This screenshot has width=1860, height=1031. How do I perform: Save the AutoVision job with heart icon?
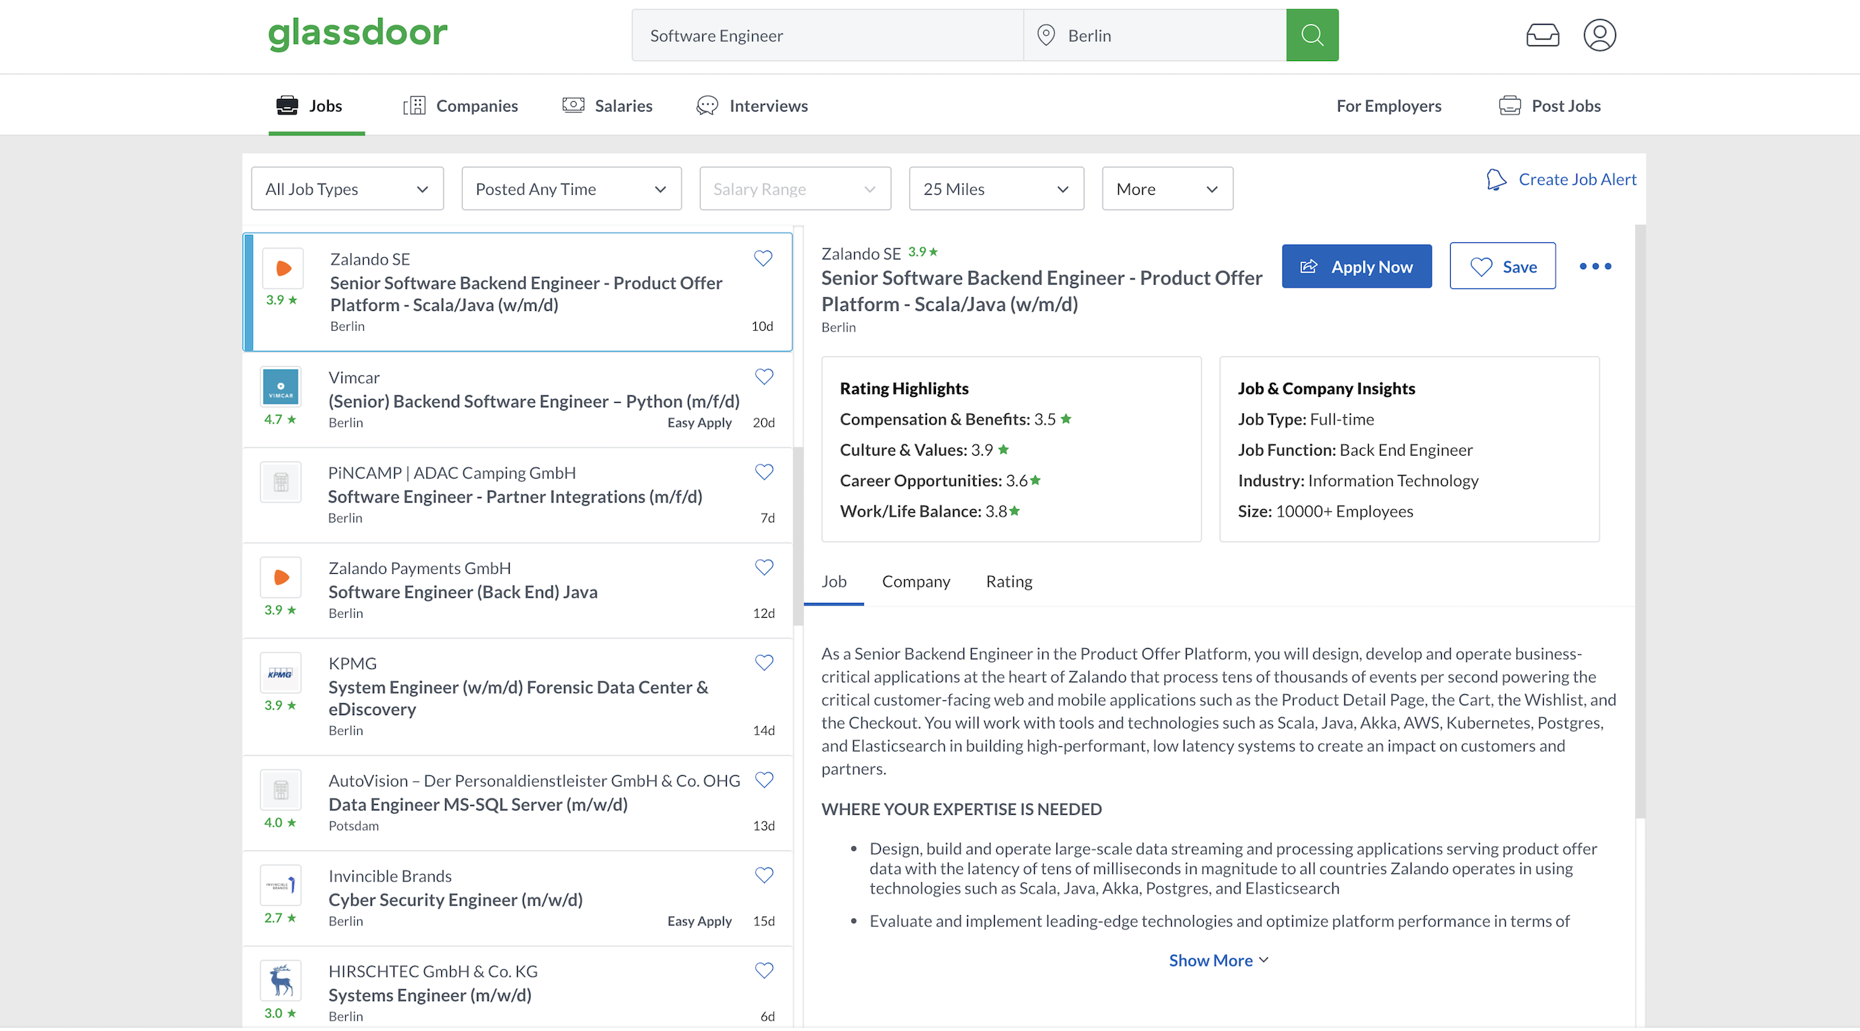tap(764, 780)
